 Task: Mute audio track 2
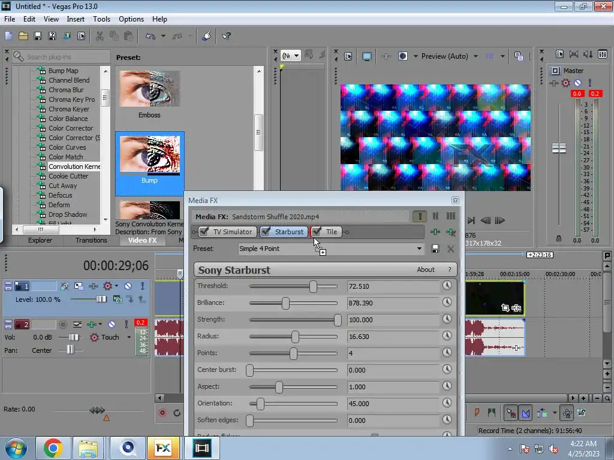coord(112,324)
